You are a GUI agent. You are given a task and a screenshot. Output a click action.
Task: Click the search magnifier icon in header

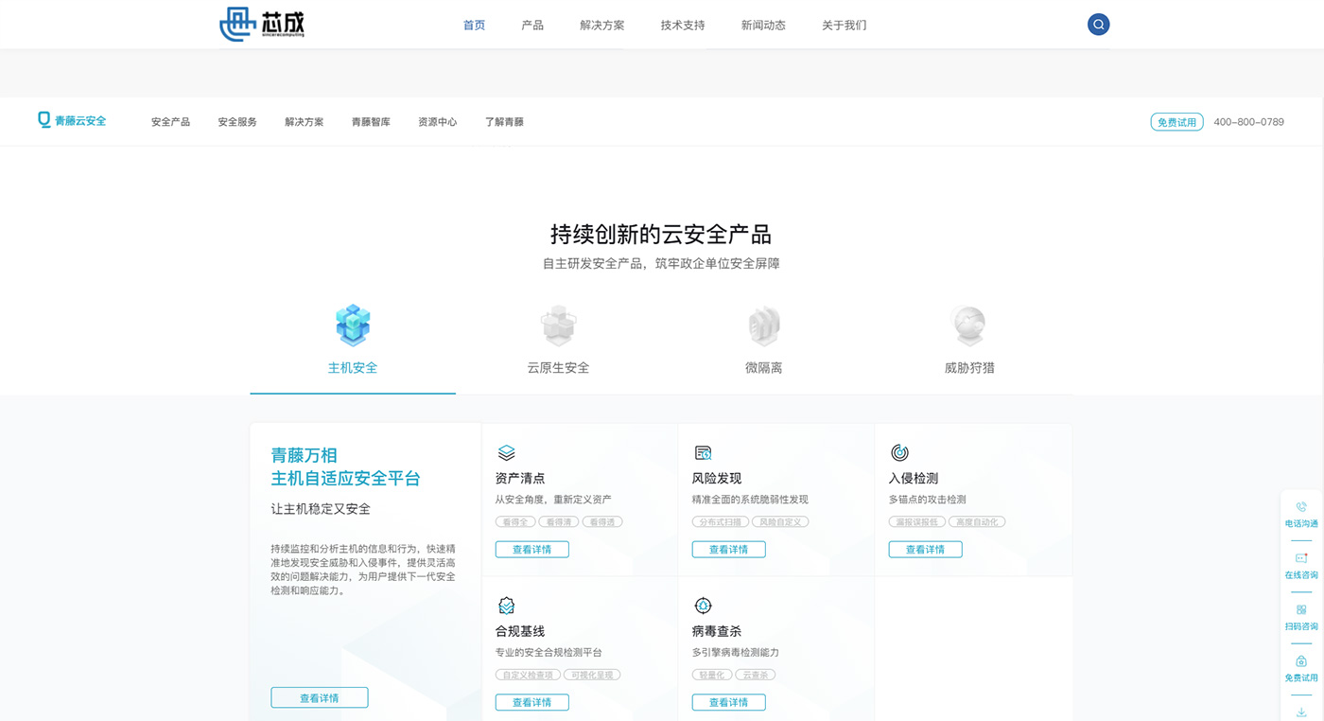click(x=1098, y=25)
